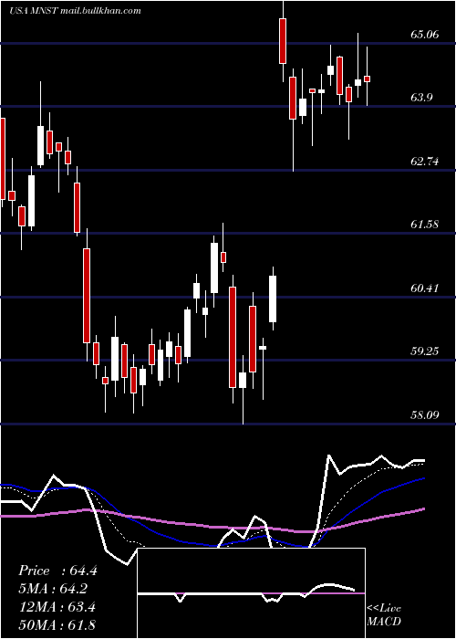Image resolution: width=456 pixels, height=639 pixels.
Task: Select the 62.74 price axis label
Action: click(425, 162)
